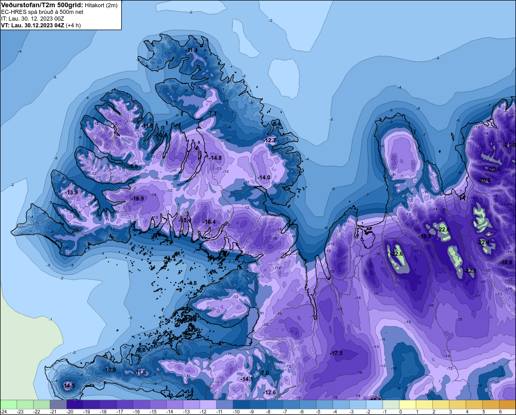Click the -16.9 temperature value
Screen dimensions: 516x415
point(138,198)
